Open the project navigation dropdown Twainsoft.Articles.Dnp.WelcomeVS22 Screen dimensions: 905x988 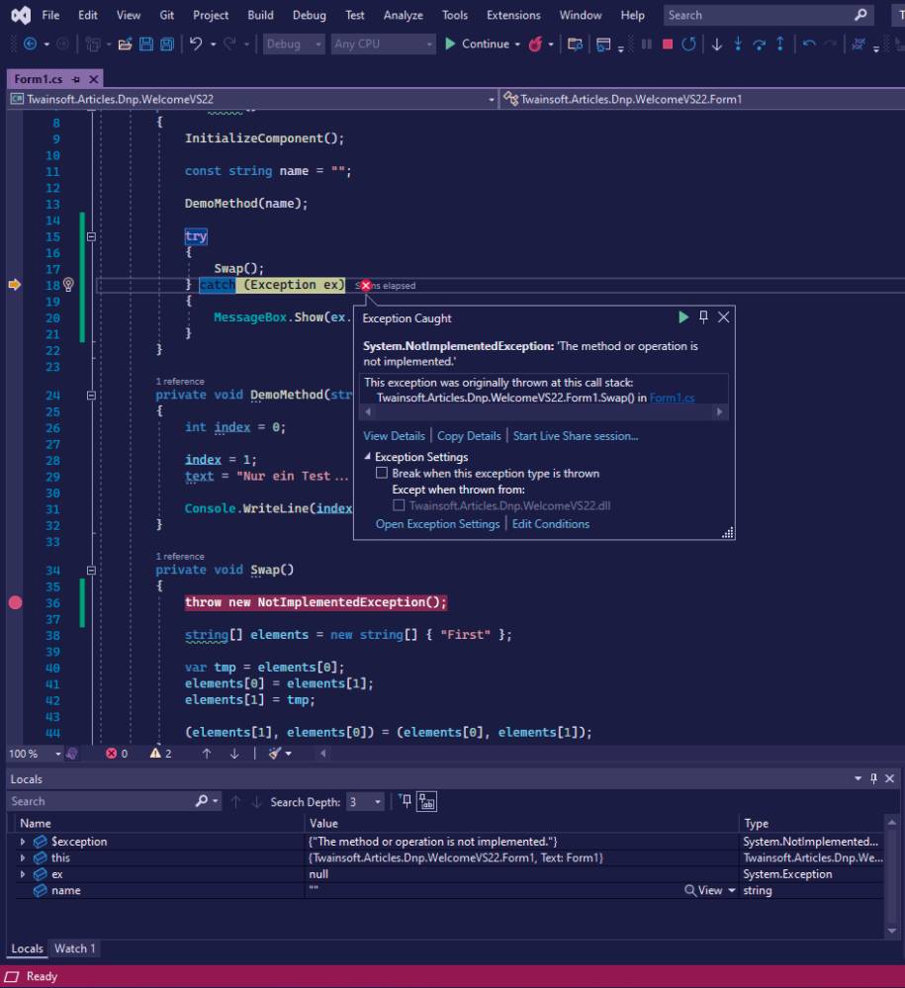click(253, 99)
